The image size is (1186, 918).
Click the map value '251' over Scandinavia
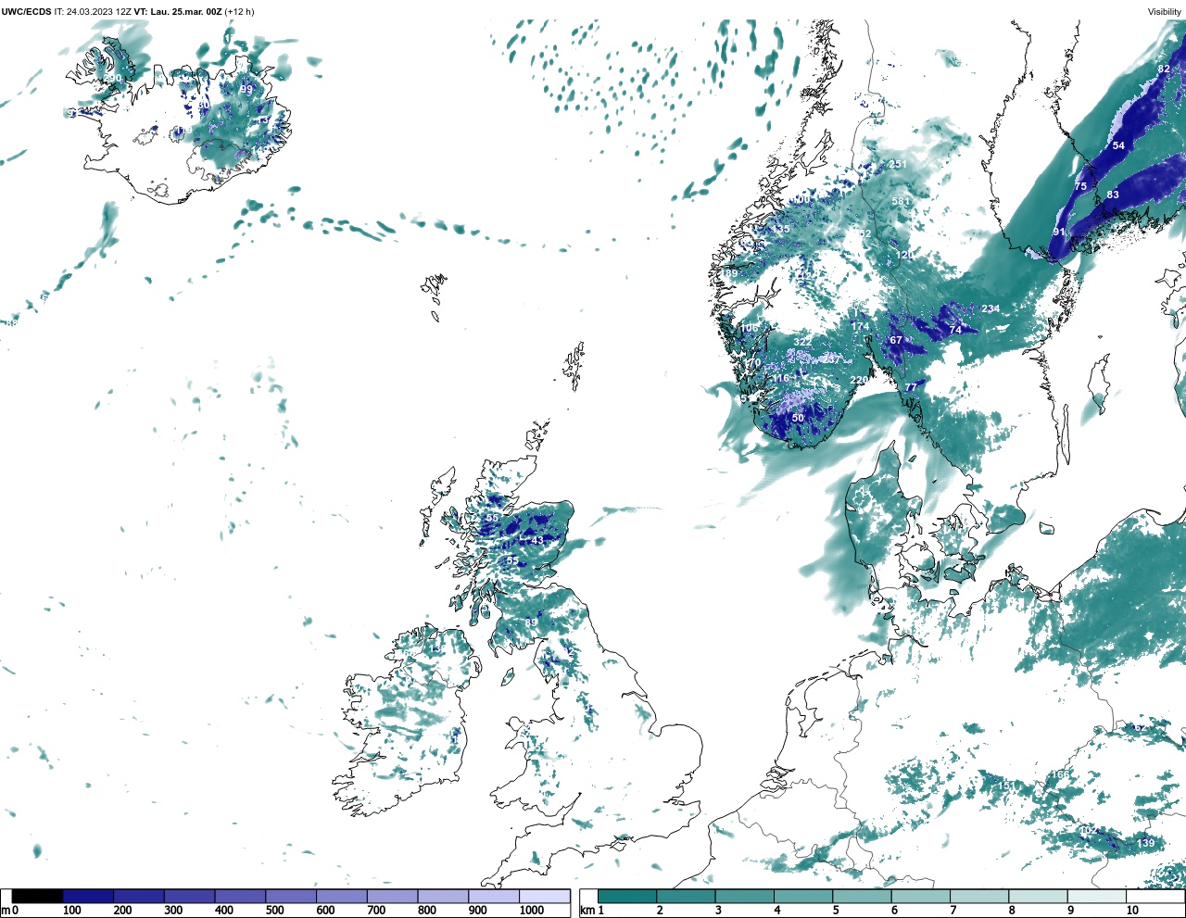(898, 164)
